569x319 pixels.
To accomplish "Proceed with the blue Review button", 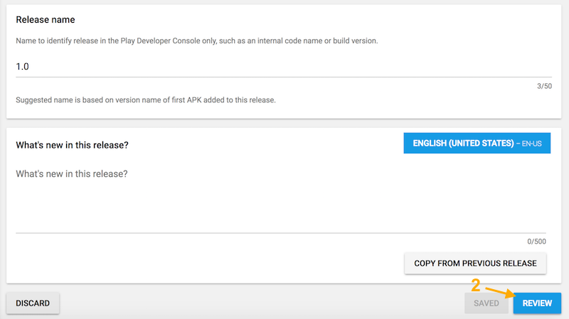I will [x=537, y=303].
